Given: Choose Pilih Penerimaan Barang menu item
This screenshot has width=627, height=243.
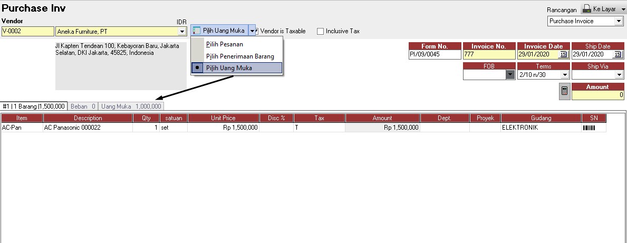Looking at the screenshot, I should point(240,56).
